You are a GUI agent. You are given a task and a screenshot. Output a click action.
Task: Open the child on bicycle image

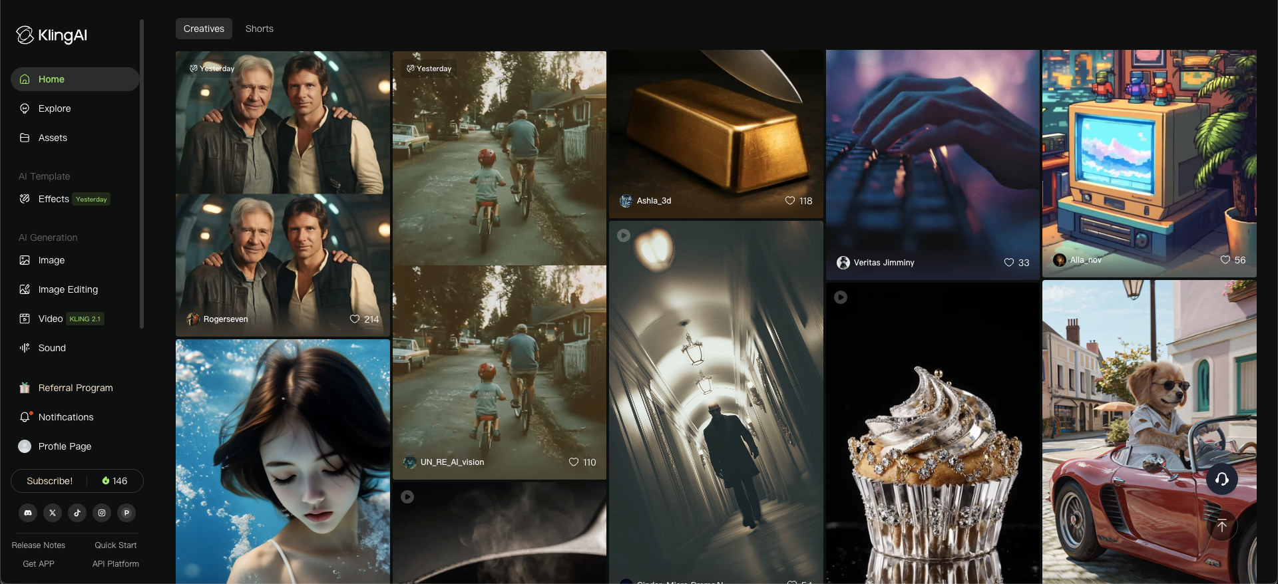499,265
